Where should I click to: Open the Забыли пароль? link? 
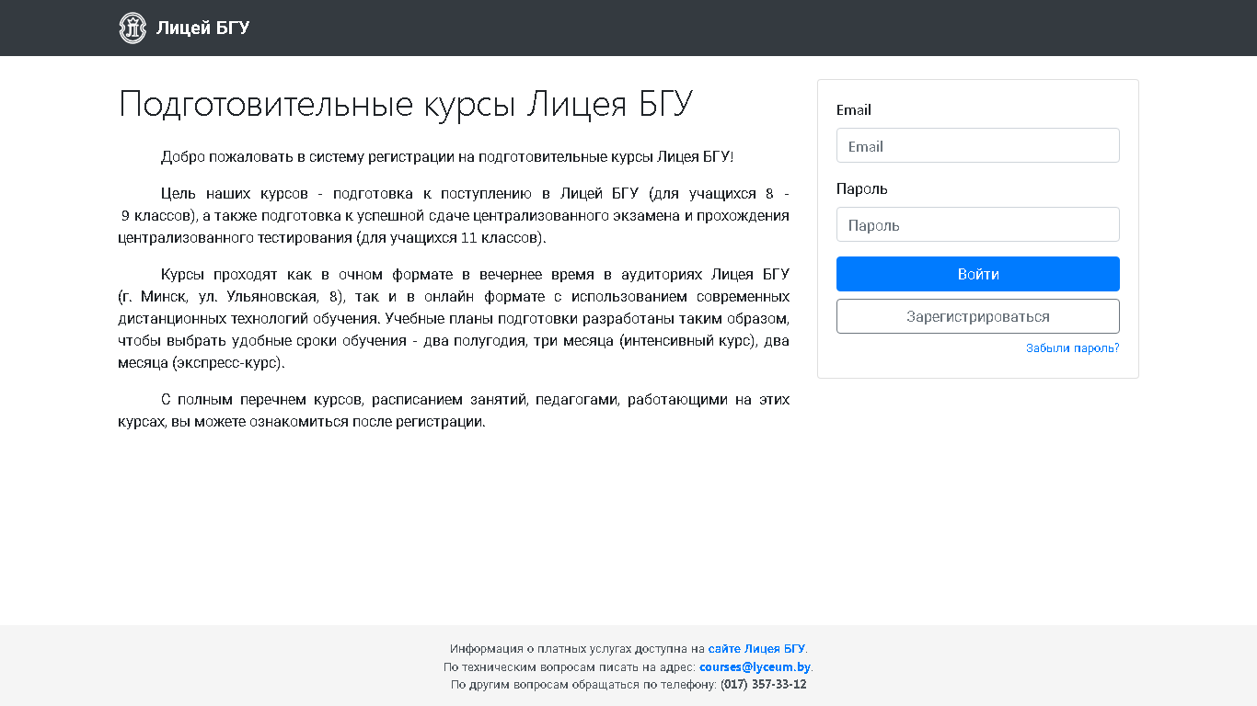1072,348
